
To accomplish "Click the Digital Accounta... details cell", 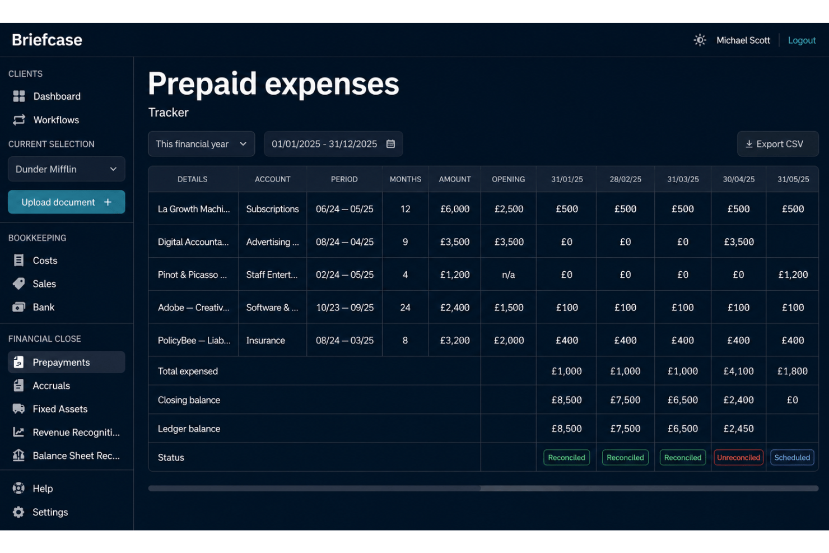I will [194, 242].
